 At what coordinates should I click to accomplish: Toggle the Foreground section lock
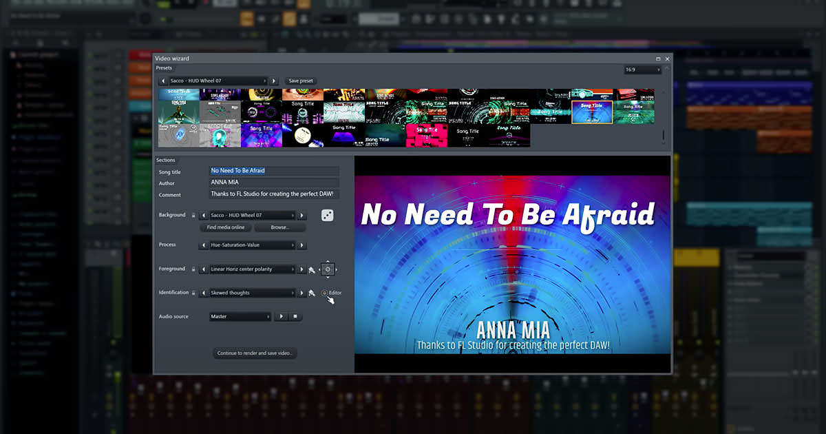(193, 269)
